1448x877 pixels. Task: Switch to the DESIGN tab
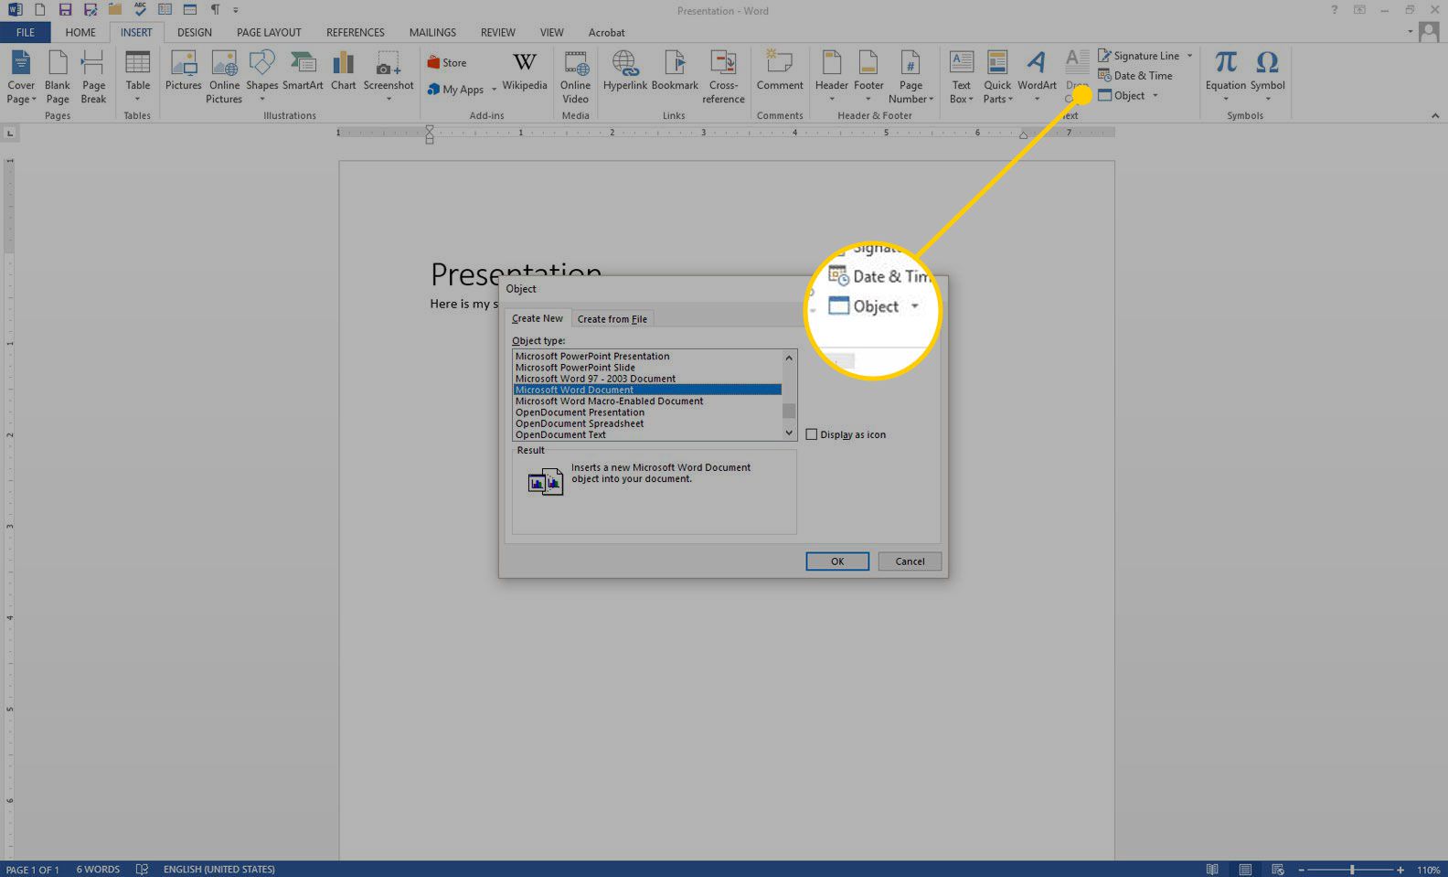point(195,32)
